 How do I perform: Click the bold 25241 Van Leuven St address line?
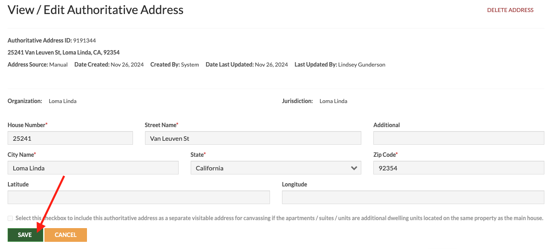pyautogui.click(x=64, y=53)
